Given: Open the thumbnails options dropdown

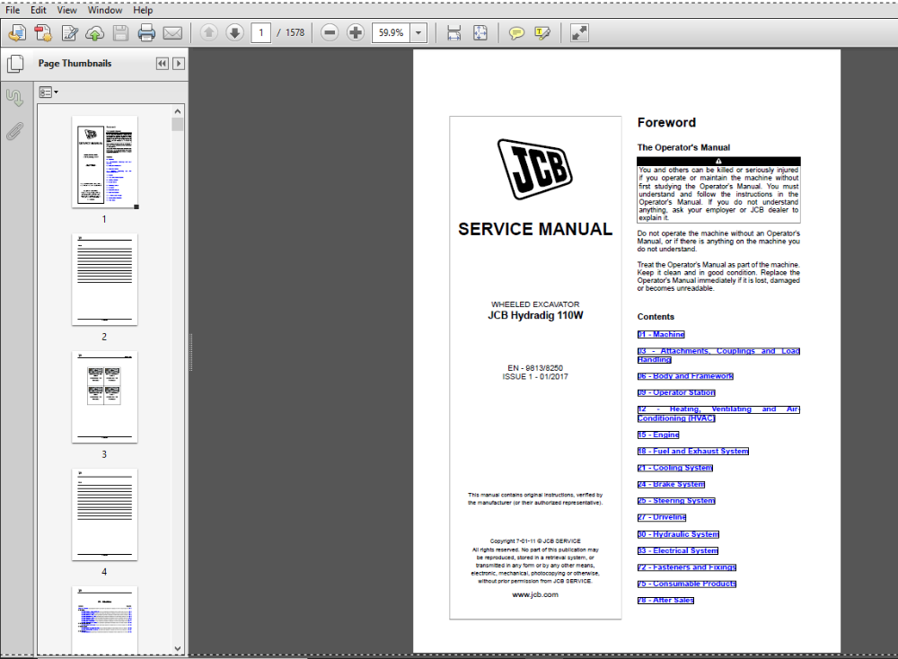Looking at the screenshot, I should (x=48, y=92).
